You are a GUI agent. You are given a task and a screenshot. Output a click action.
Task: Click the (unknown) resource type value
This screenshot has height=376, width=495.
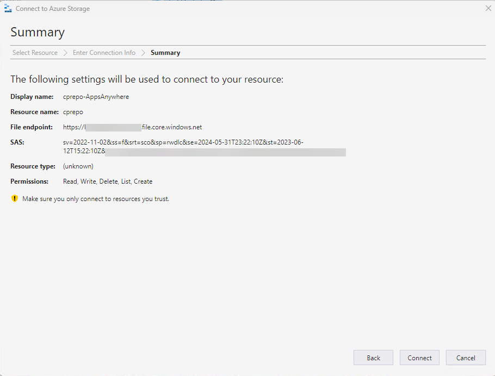78,166
